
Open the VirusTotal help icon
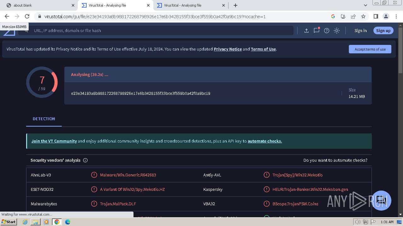point(326,30)
